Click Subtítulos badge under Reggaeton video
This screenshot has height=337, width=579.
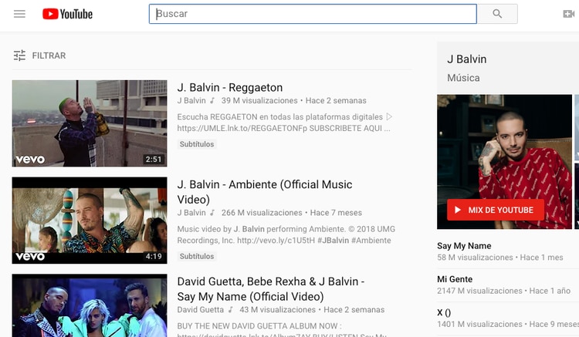(197, 144)
